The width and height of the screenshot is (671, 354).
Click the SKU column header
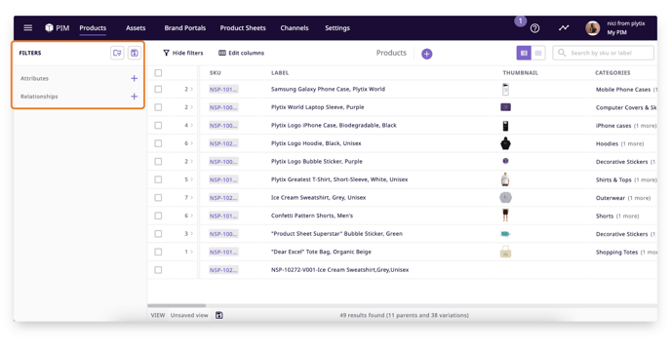216,73
